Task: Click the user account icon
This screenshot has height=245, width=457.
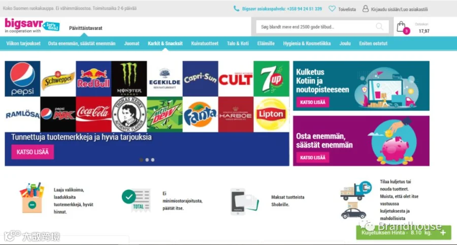Action: pos(366,9)
